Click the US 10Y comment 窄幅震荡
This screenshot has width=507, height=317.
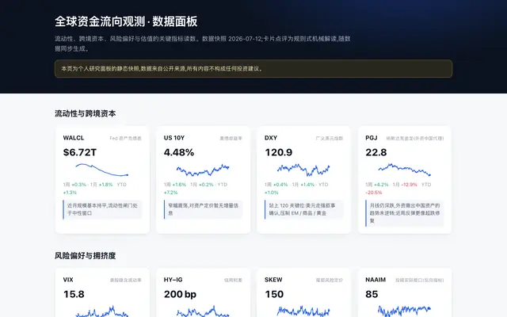[203, 209]
